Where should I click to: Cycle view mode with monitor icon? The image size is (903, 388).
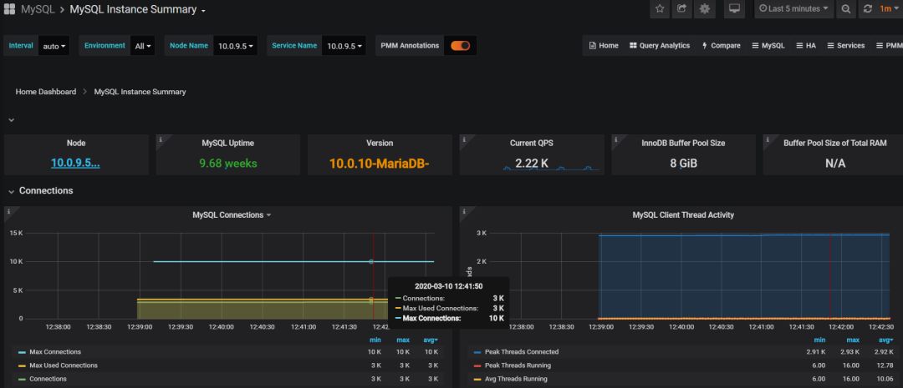[x=734, y=9]
